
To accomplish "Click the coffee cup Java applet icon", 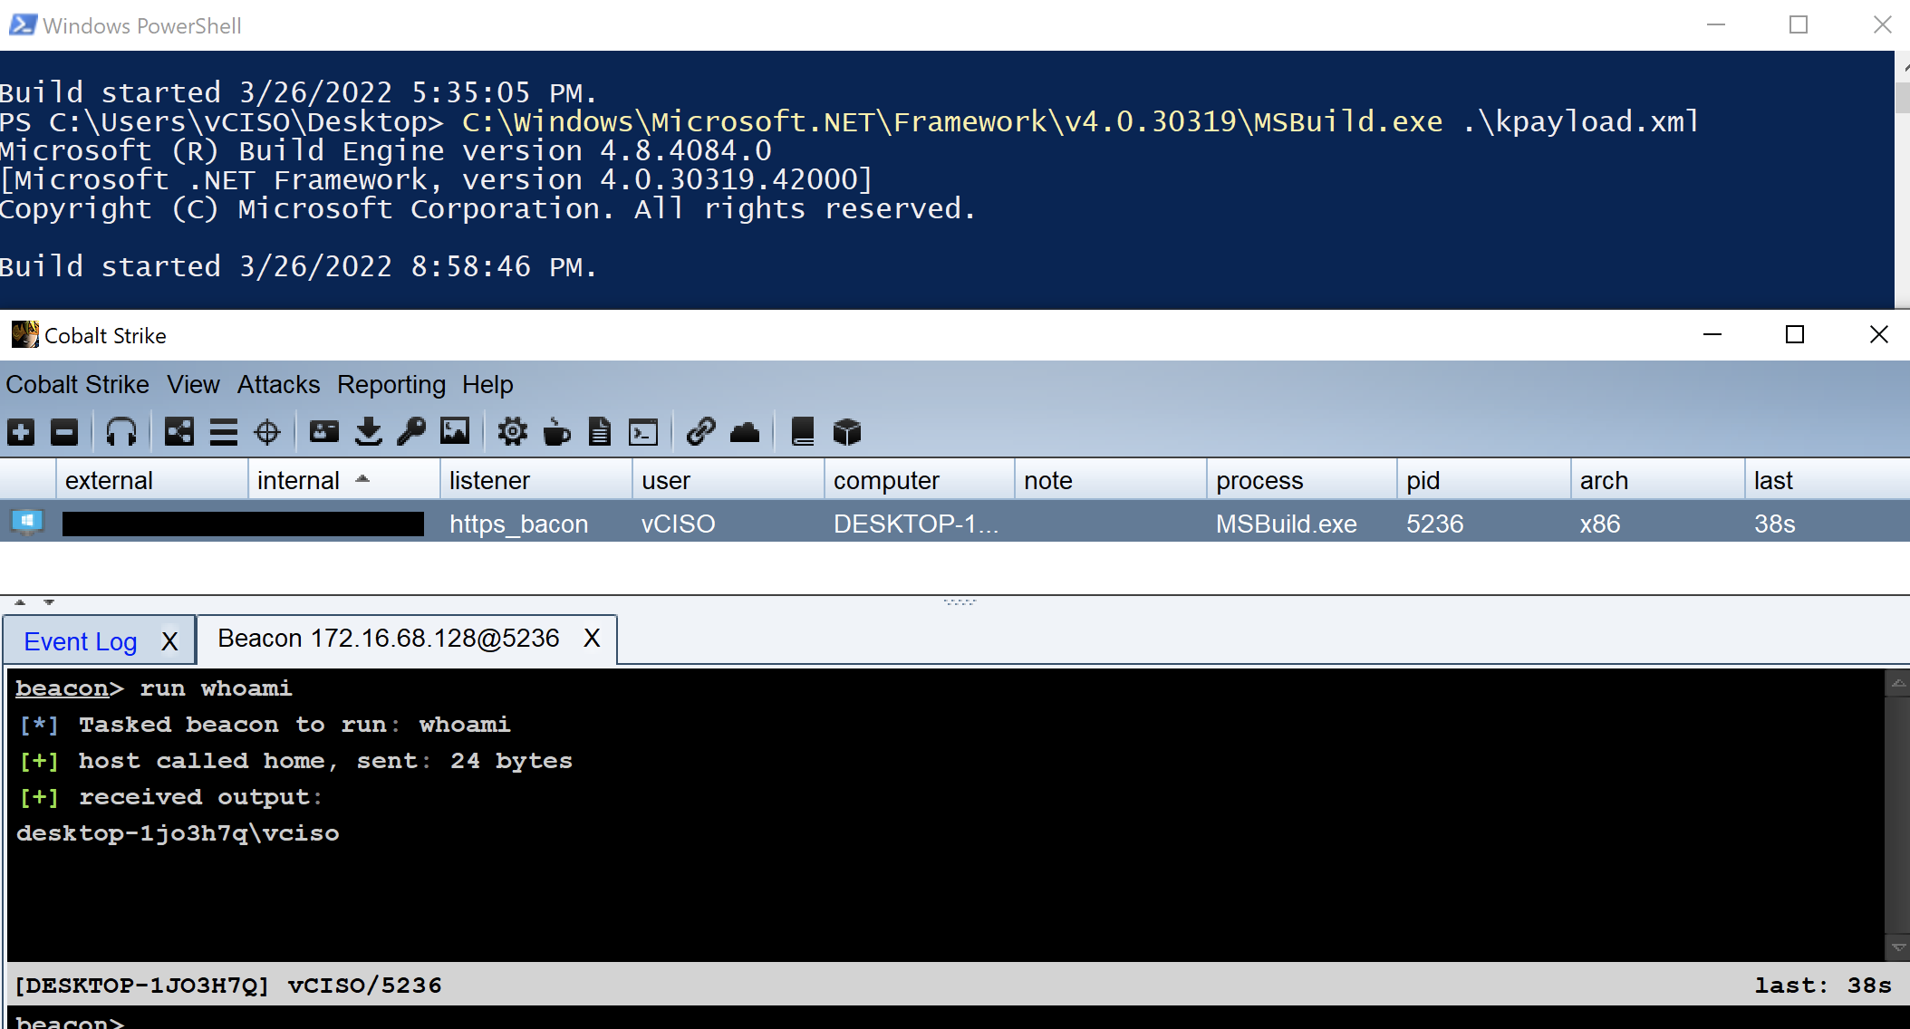I will coord(556,432).
